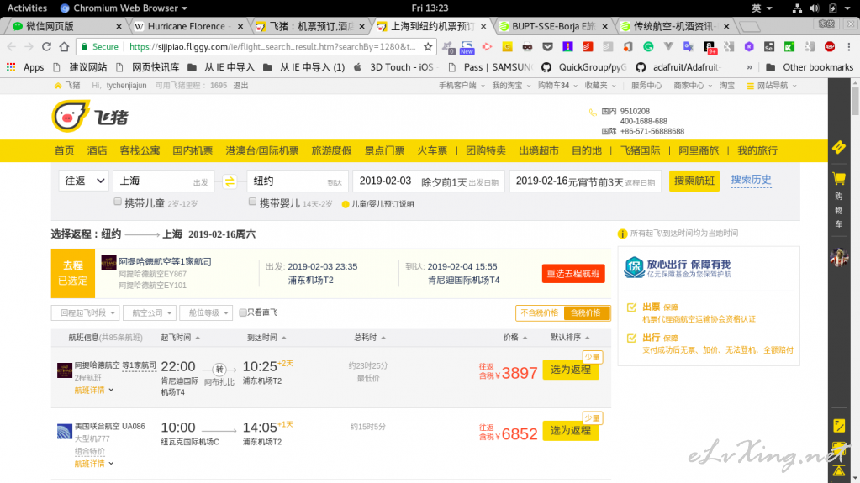860x483 pixels.
Task: Click the departure date field 2019-02-03
Action: click(429, 181)
